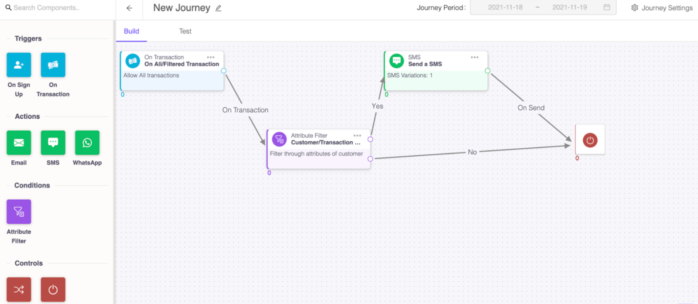698x304 pixels.
Task: Select the Attribute Filter condition icon
Action: (19, 212)
